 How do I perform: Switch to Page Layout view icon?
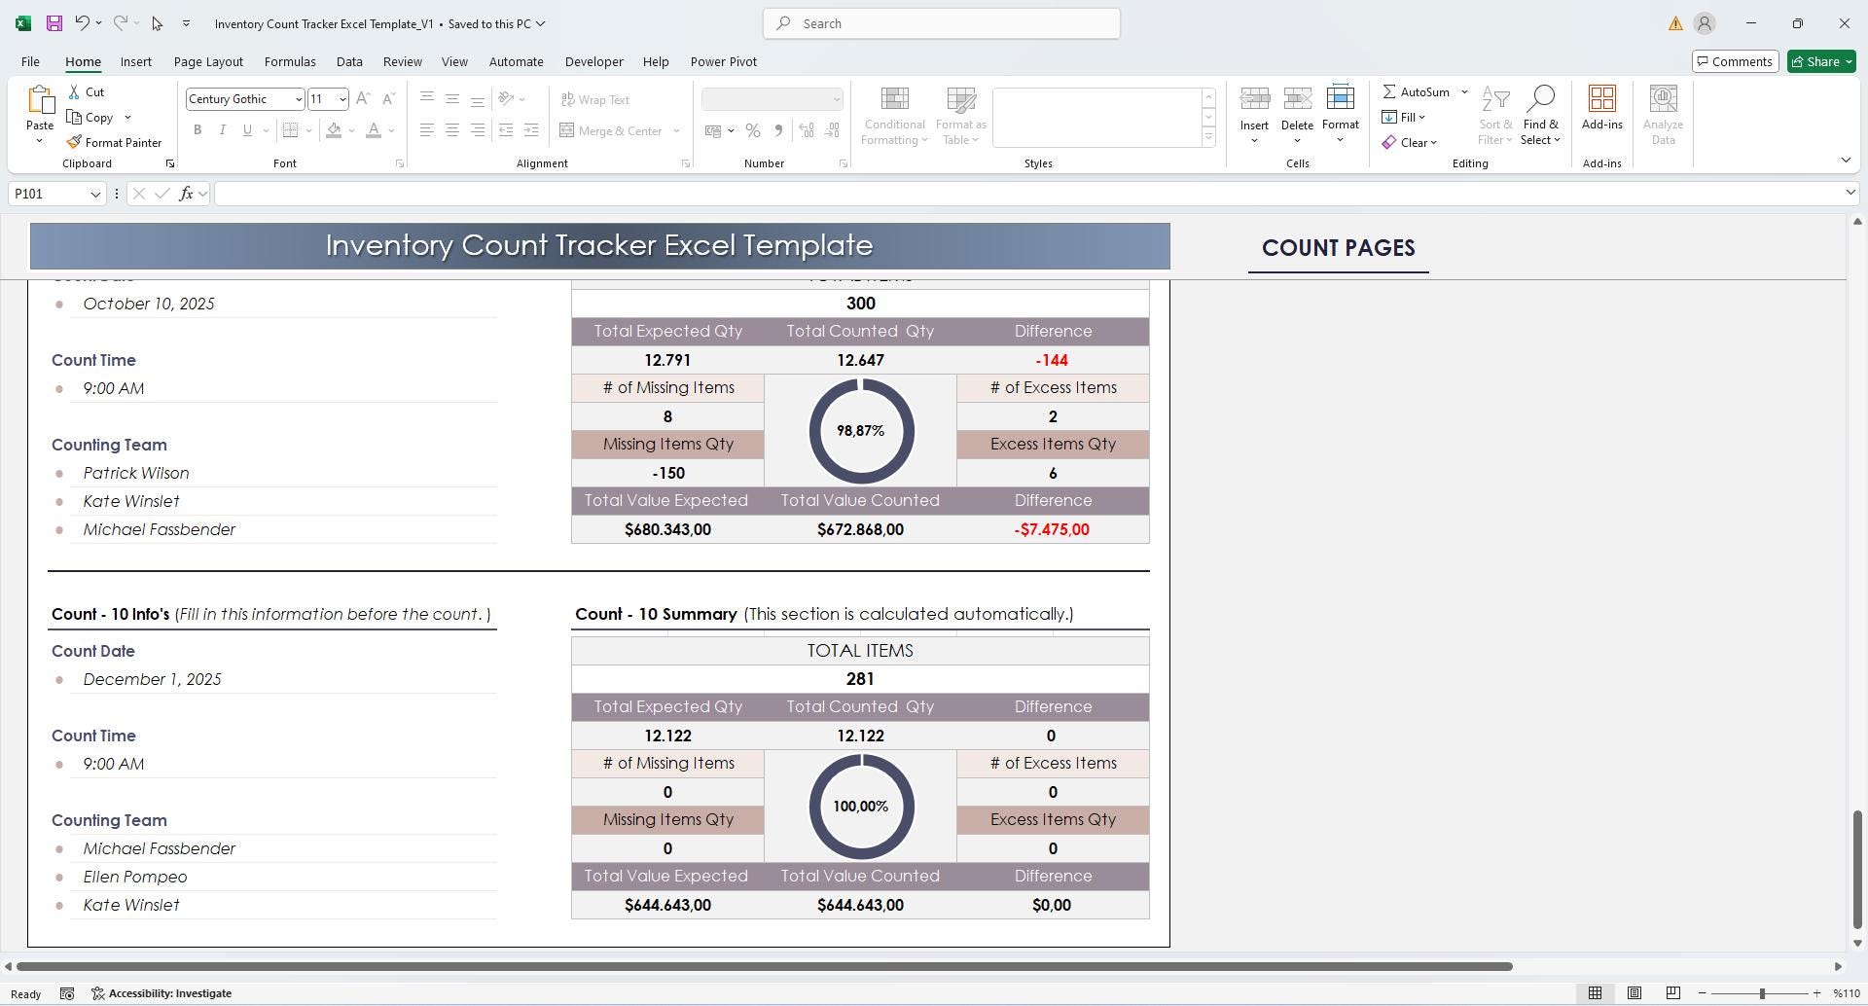[x=1634, y=993]
